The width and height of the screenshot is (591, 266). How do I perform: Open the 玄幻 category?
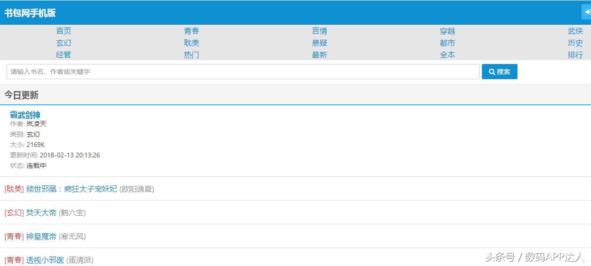64,43
